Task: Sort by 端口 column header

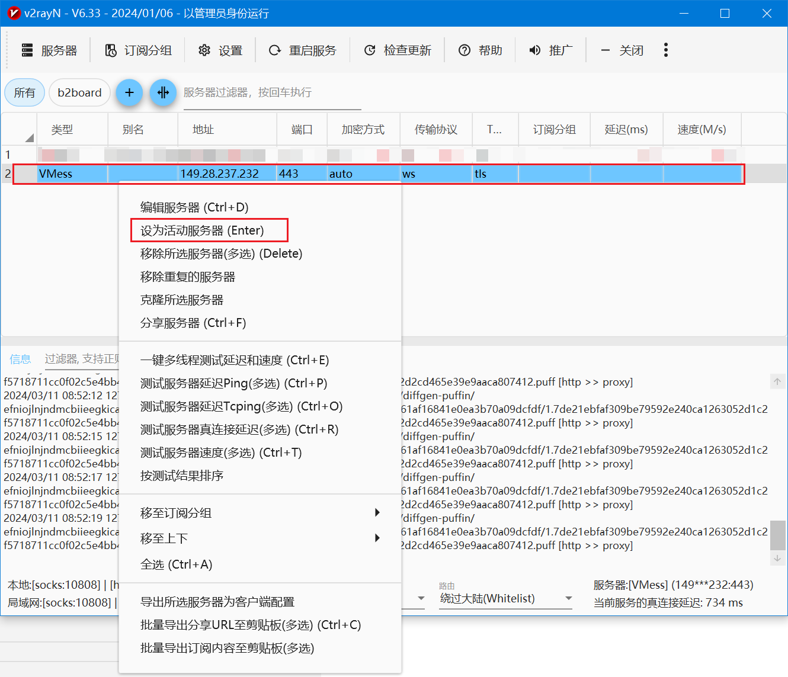Action: pos(302,129)
